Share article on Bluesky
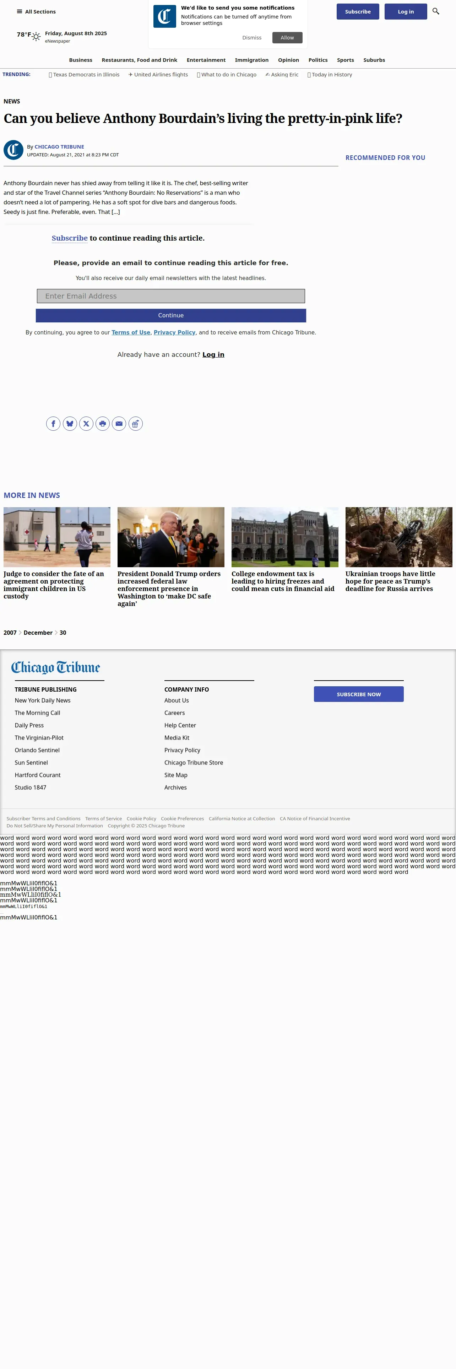Image resolution: width=456 pixels, height=1369 pixels. click(70, 424)
